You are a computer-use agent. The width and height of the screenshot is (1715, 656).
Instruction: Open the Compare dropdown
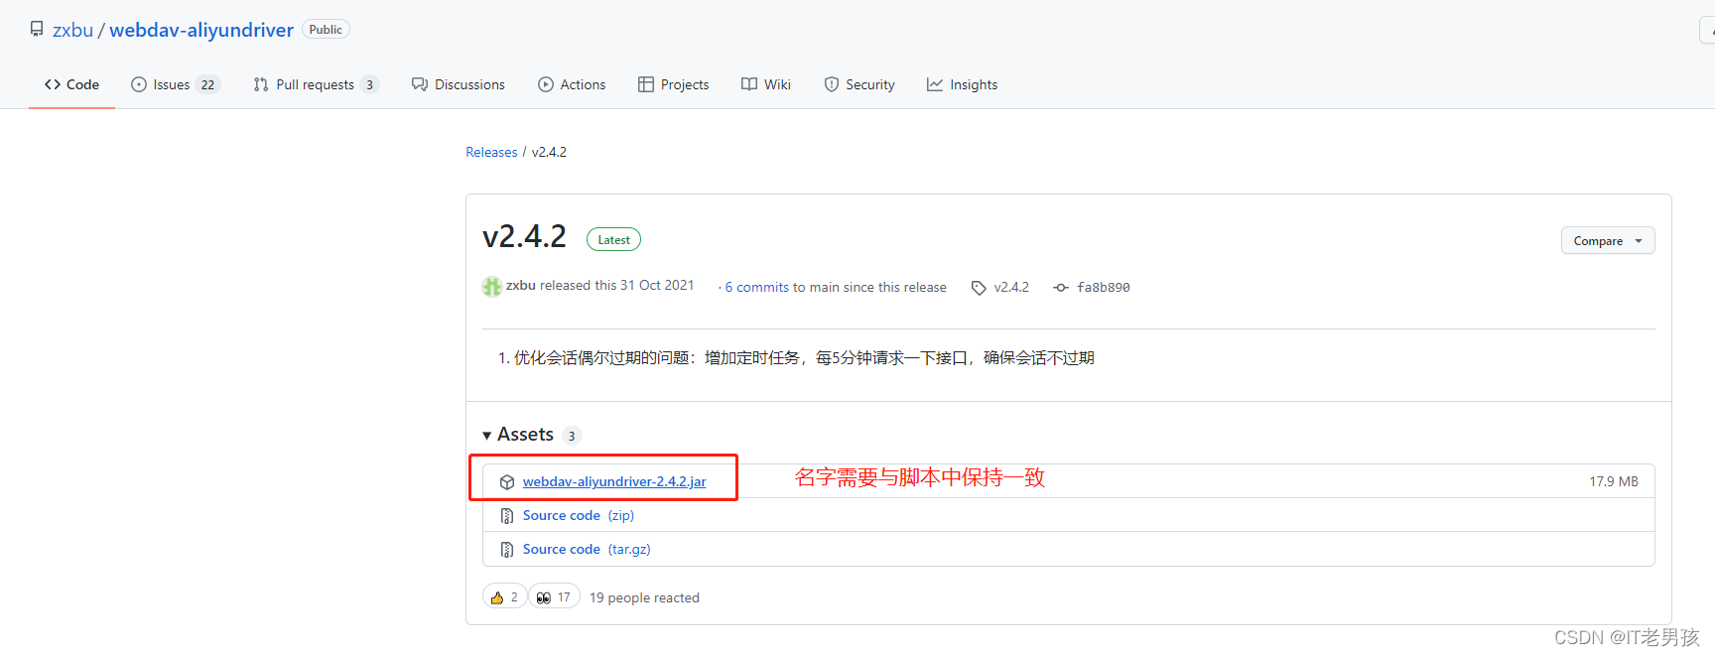[1608, 240]
